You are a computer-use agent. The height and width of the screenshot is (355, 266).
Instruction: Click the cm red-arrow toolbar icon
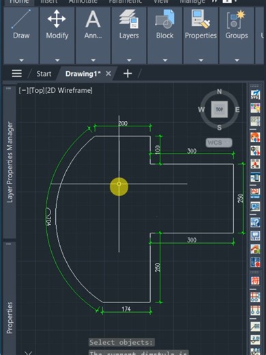tap(255, 164)
